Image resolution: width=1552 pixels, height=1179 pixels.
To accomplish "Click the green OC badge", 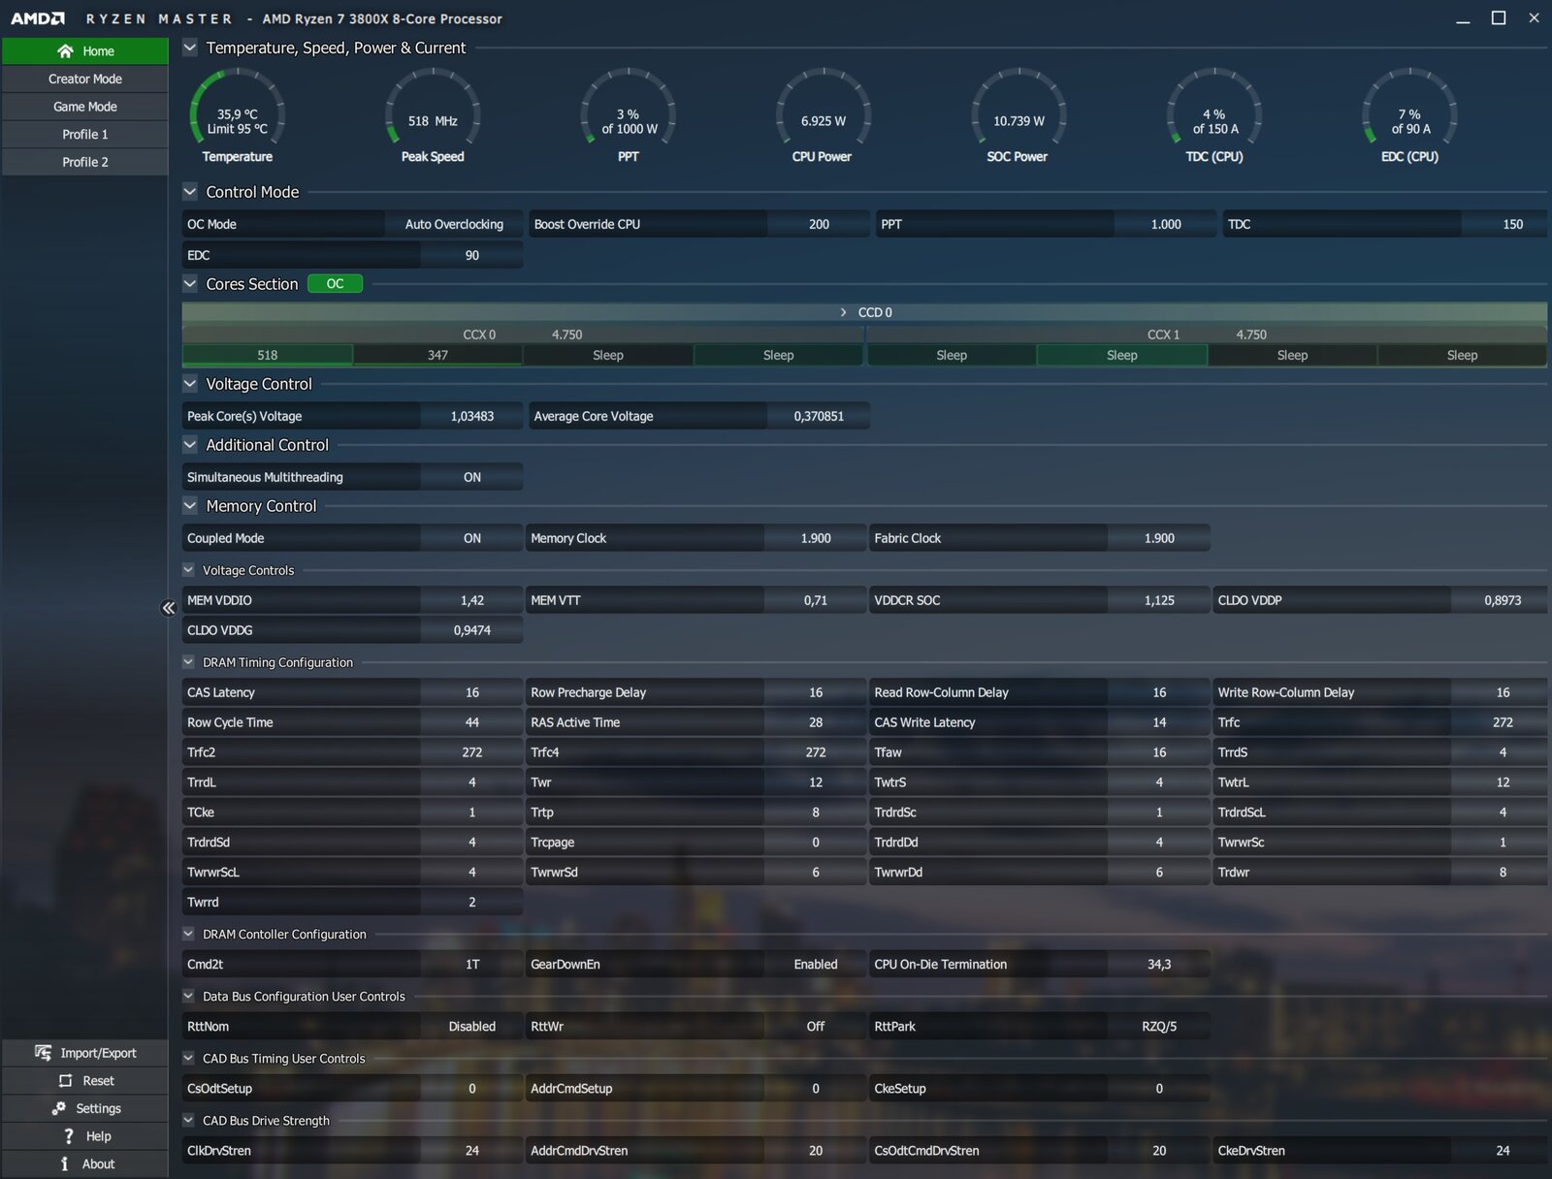I will 335,284.
